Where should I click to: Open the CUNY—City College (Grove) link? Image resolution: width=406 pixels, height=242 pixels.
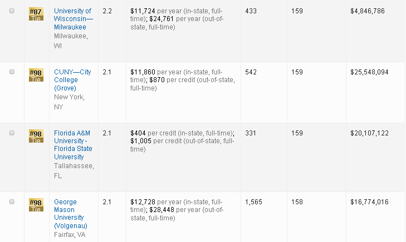click(72, 80)
